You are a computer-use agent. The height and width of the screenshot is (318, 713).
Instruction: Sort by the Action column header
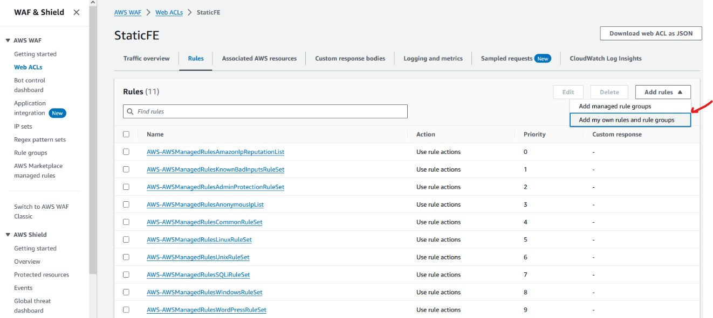click(426, 135)
